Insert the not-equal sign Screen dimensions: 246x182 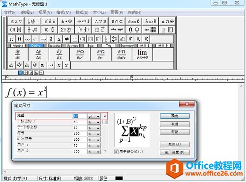click(66, 39)
